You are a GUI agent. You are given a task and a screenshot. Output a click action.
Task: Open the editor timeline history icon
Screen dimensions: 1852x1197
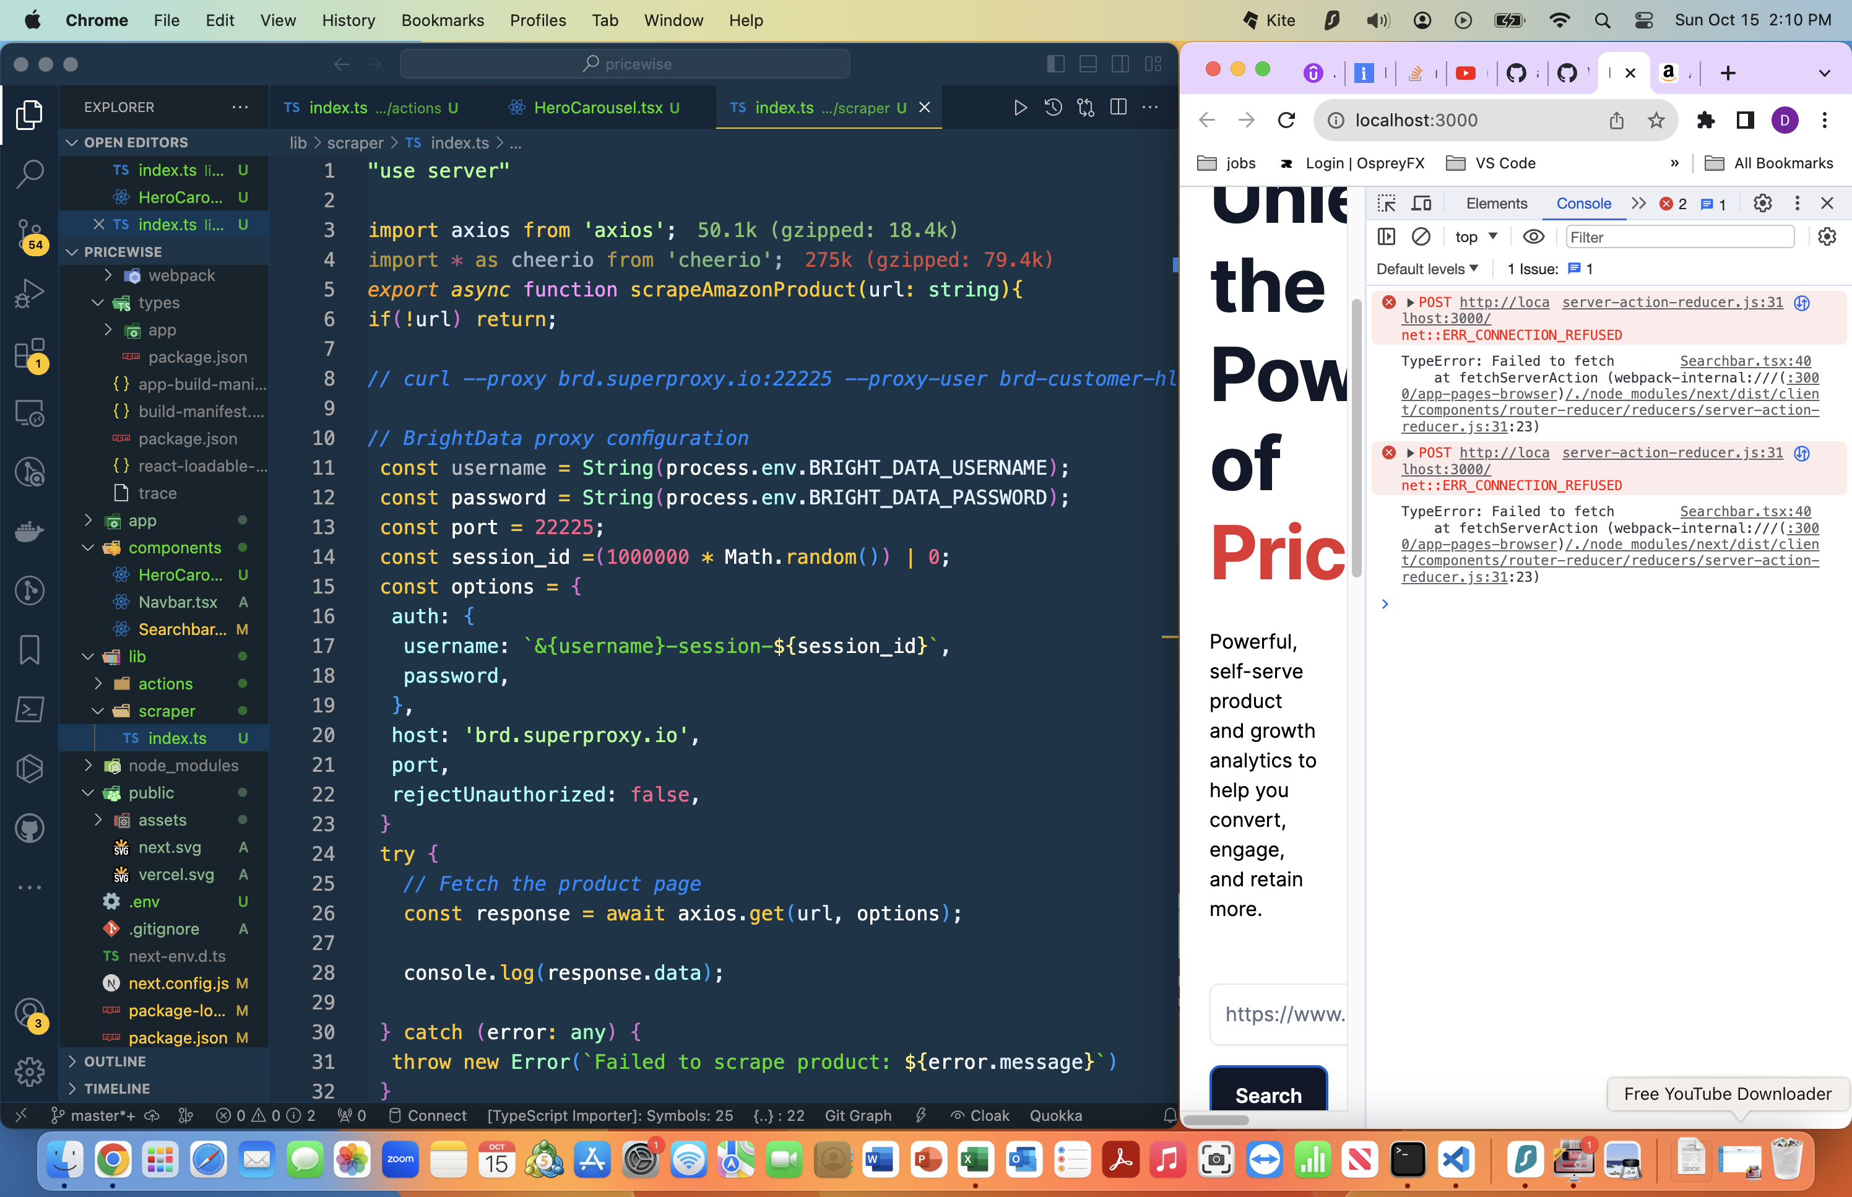[1053, 108]
